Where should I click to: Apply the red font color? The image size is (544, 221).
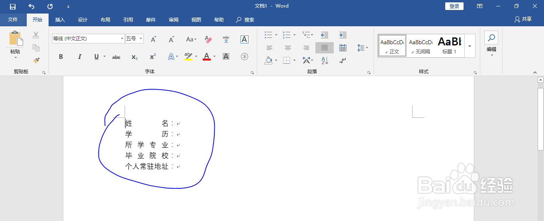click(x=207, y=57)
